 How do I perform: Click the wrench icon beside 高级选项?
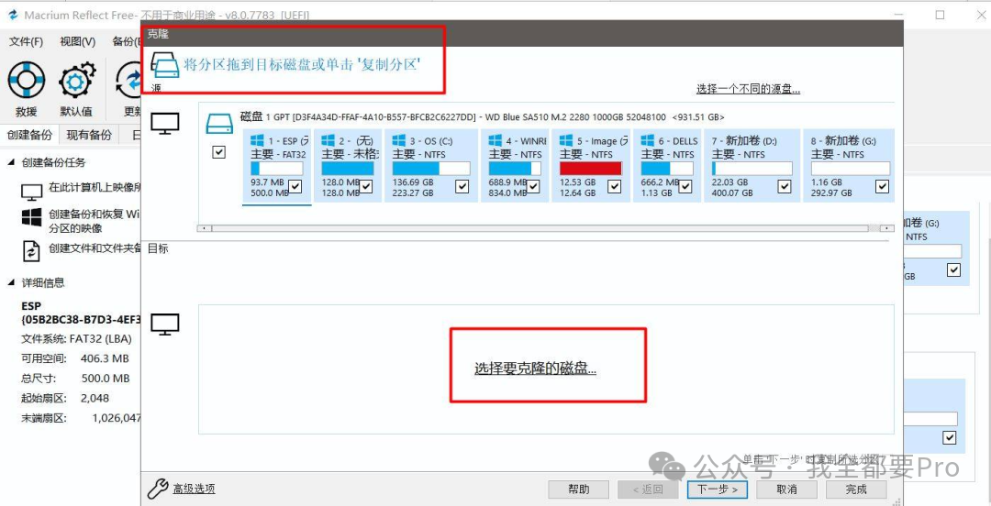(158, 489)
